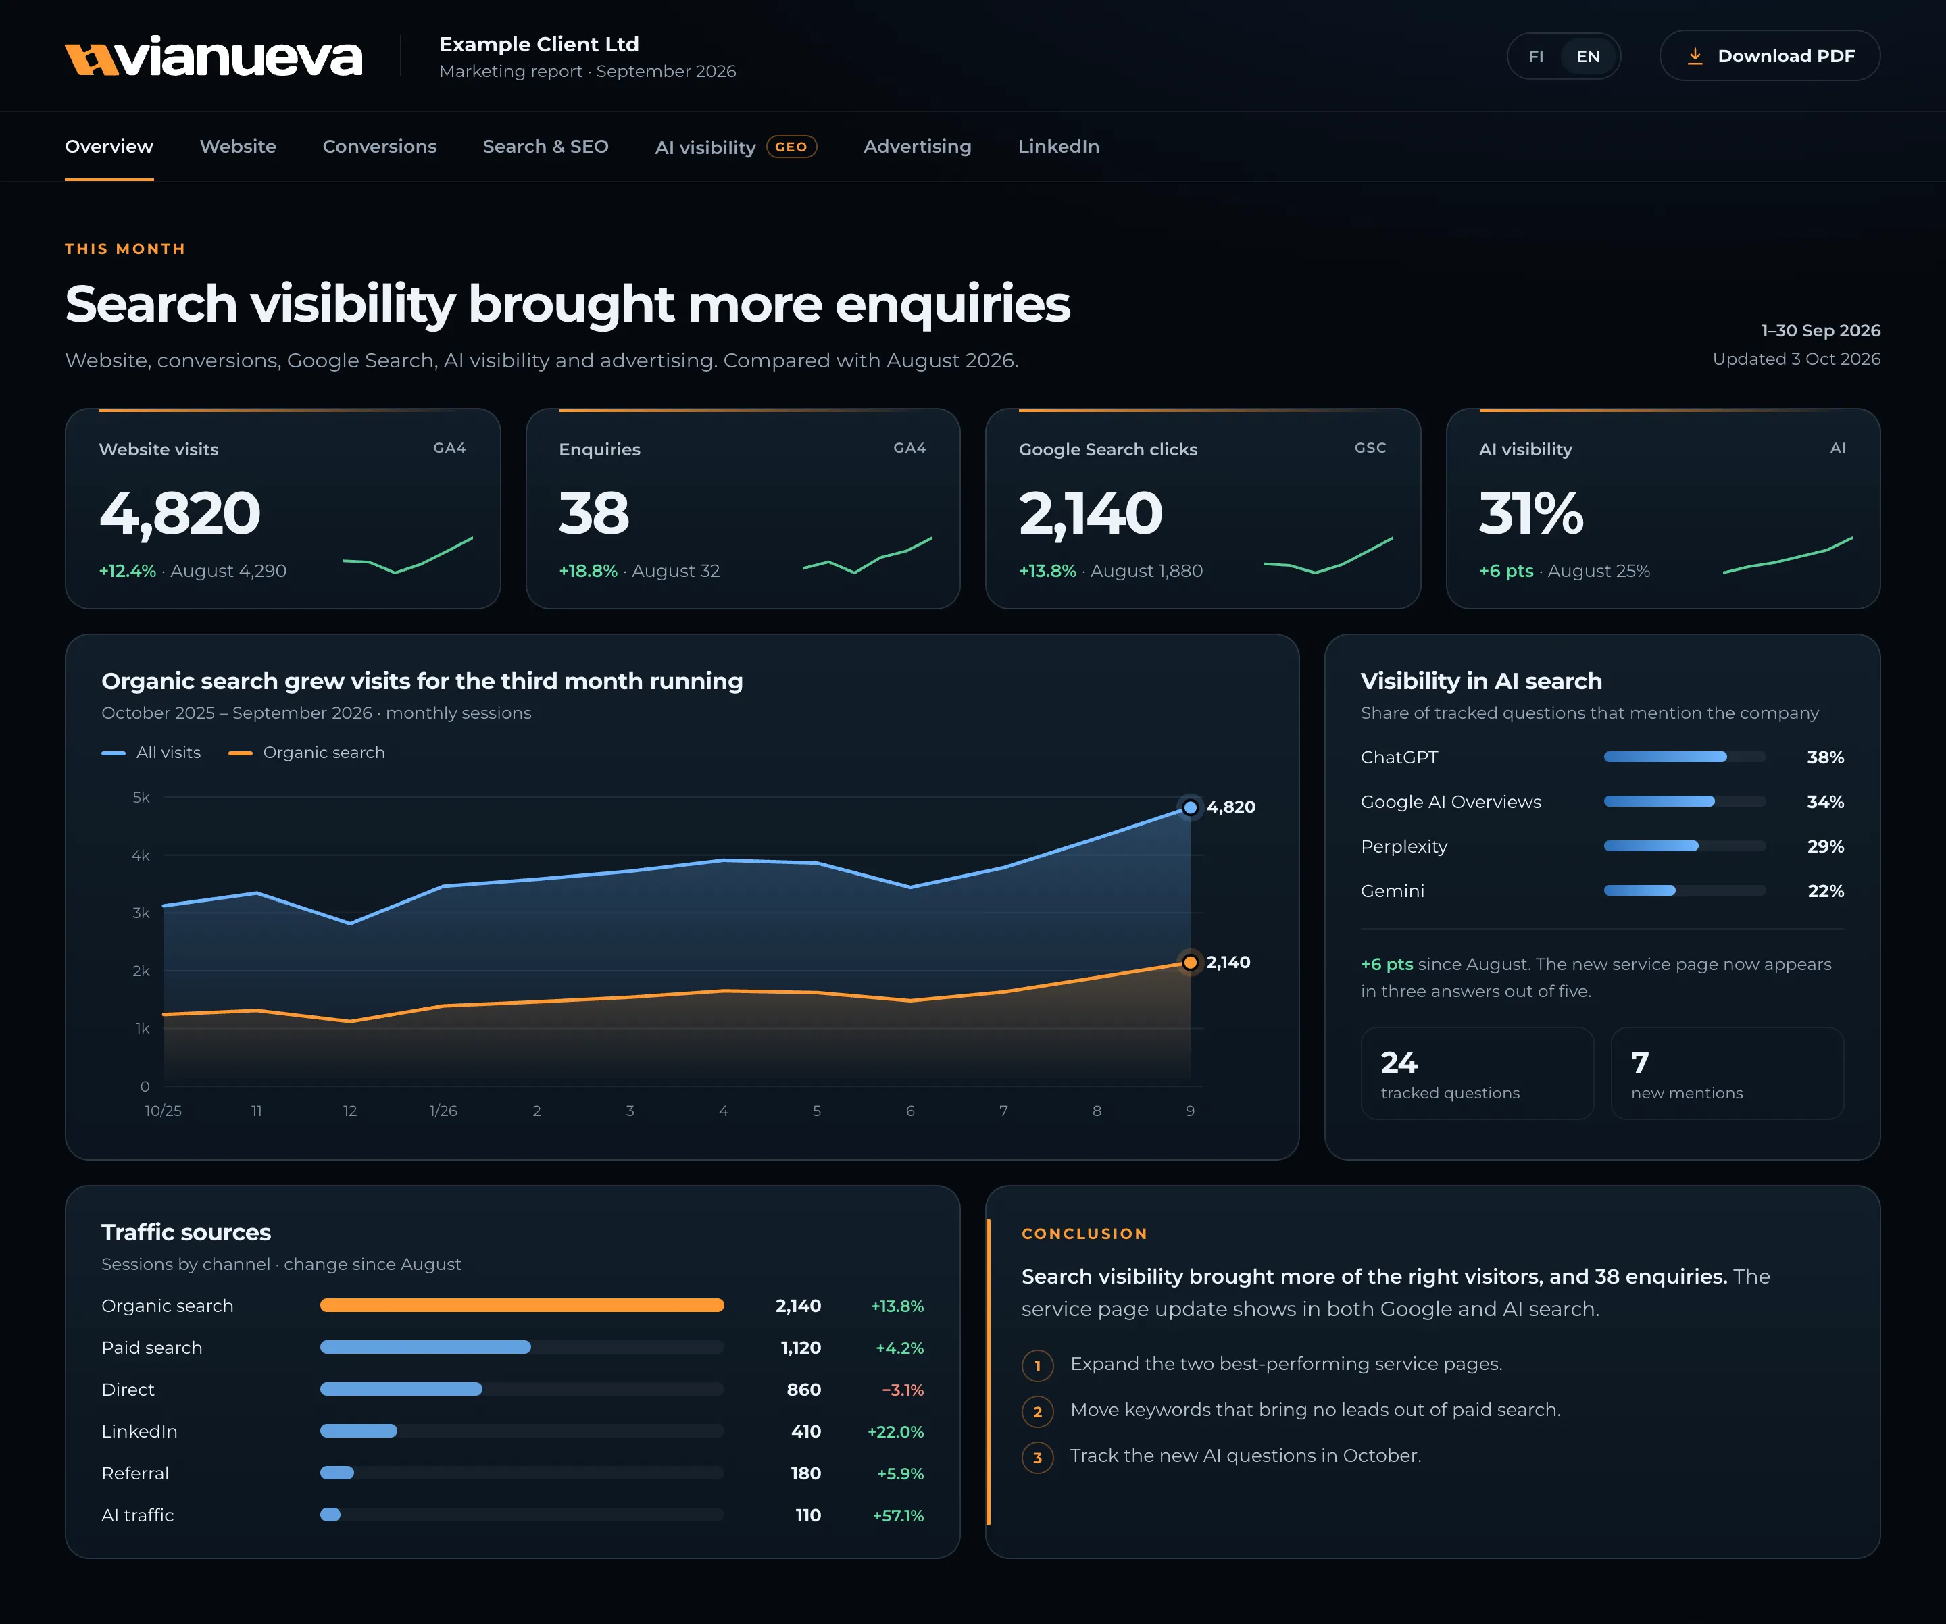The height and width of the screenshot is (1624, 1946).
Task: Click the Paid search traffic bar
Action: click(x=522, y=1347)
